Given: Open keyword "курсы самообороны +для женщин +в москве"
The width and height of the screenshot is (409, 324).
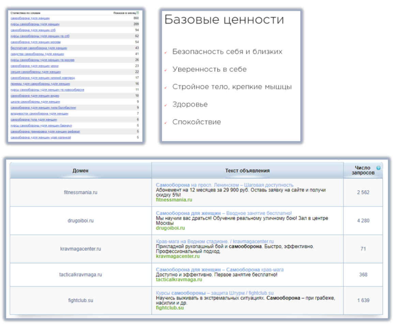Looking at the screenshot, I should (43, 60).
